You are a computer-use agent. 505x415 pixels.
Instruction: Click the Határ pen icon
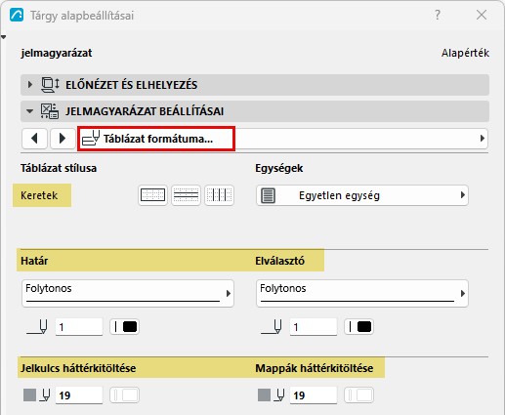pyautogui.click(x=37, y=327)
